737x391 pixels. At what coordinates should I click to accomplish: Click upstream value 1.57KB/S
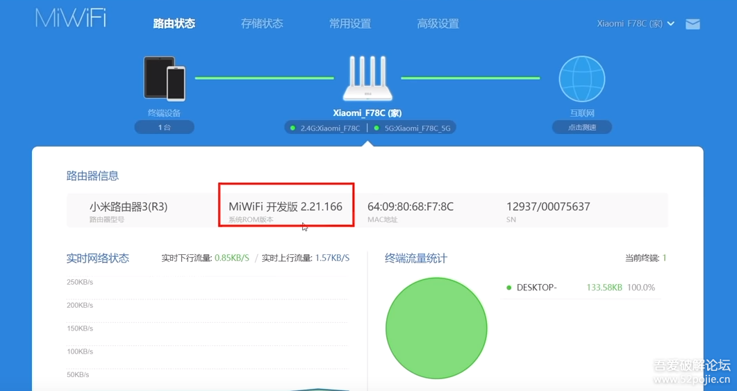coord(332,258)
